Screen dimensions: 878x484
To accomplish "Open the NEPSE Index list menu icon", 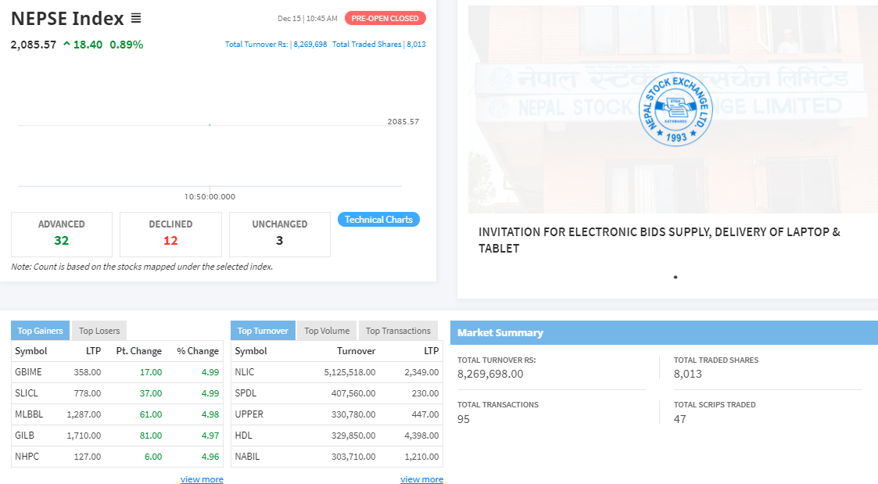I will coord(136,19).
